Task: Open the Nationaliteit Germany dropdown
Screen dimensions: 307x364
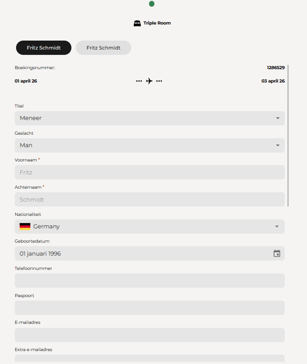Action: click(150, 226)
